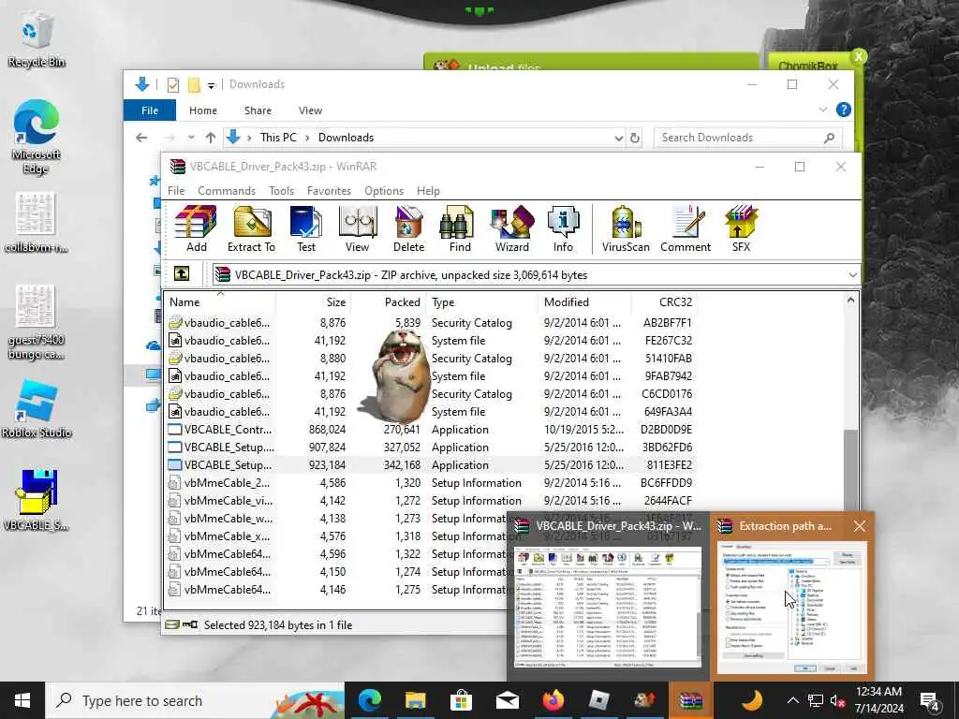Click the Info toolbar icon
This screenshot has height=719, width=959.
(563, 228)
